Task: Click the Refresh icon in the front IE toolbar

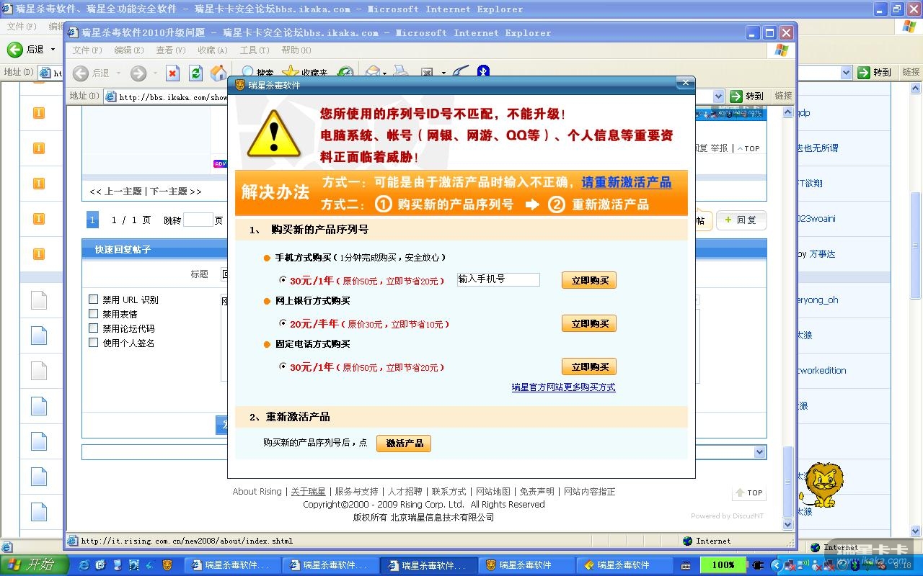Action: pyautogui.click(x=195, y=73)
